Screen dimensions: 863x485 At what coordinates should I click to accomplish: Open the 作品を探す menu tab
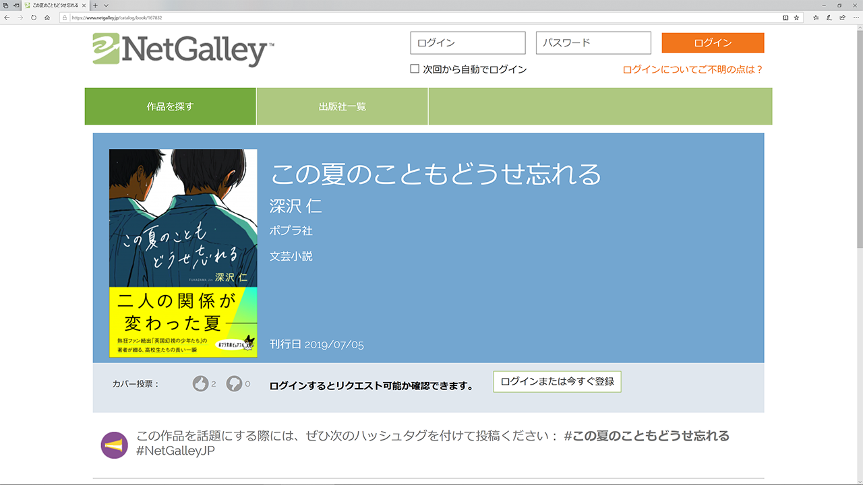[170, 106]
